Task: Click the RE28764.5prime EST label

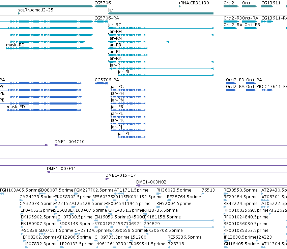Action: coord(184,197)
